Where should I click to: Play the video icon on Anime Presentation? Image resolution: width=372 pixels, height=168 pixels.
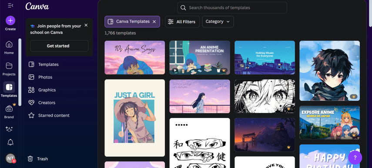[x=175, y=70]
